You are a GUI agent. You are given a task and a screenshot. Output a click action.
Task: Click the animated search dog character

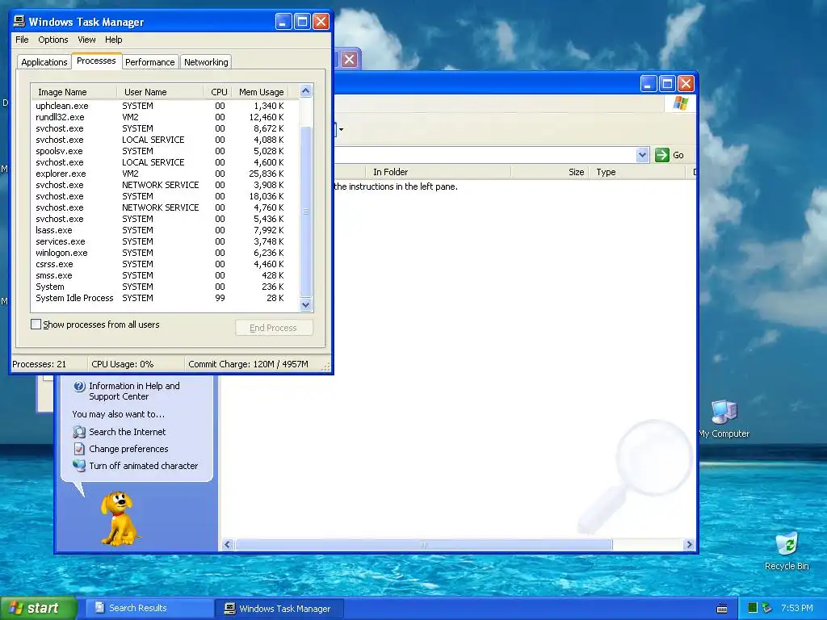coord(120,517)
